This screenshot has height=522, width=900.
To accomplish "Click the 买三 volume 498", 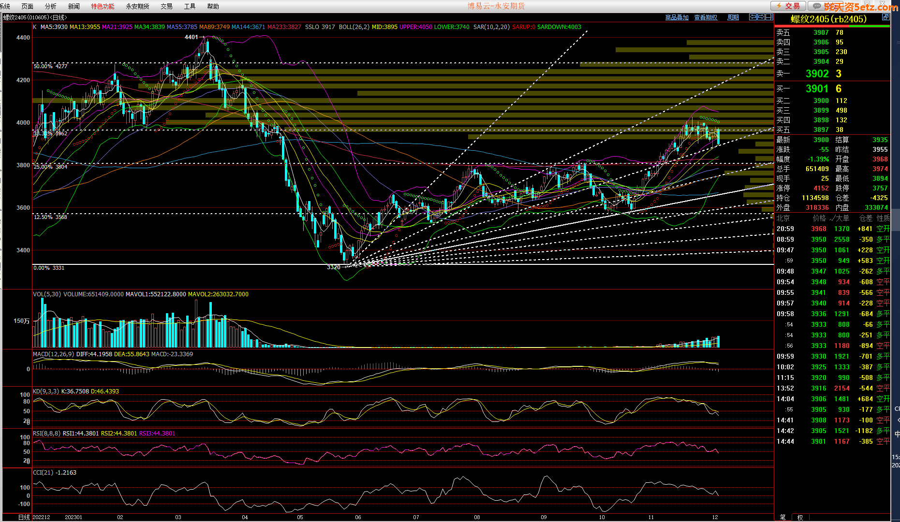I will tap(841, 110).
